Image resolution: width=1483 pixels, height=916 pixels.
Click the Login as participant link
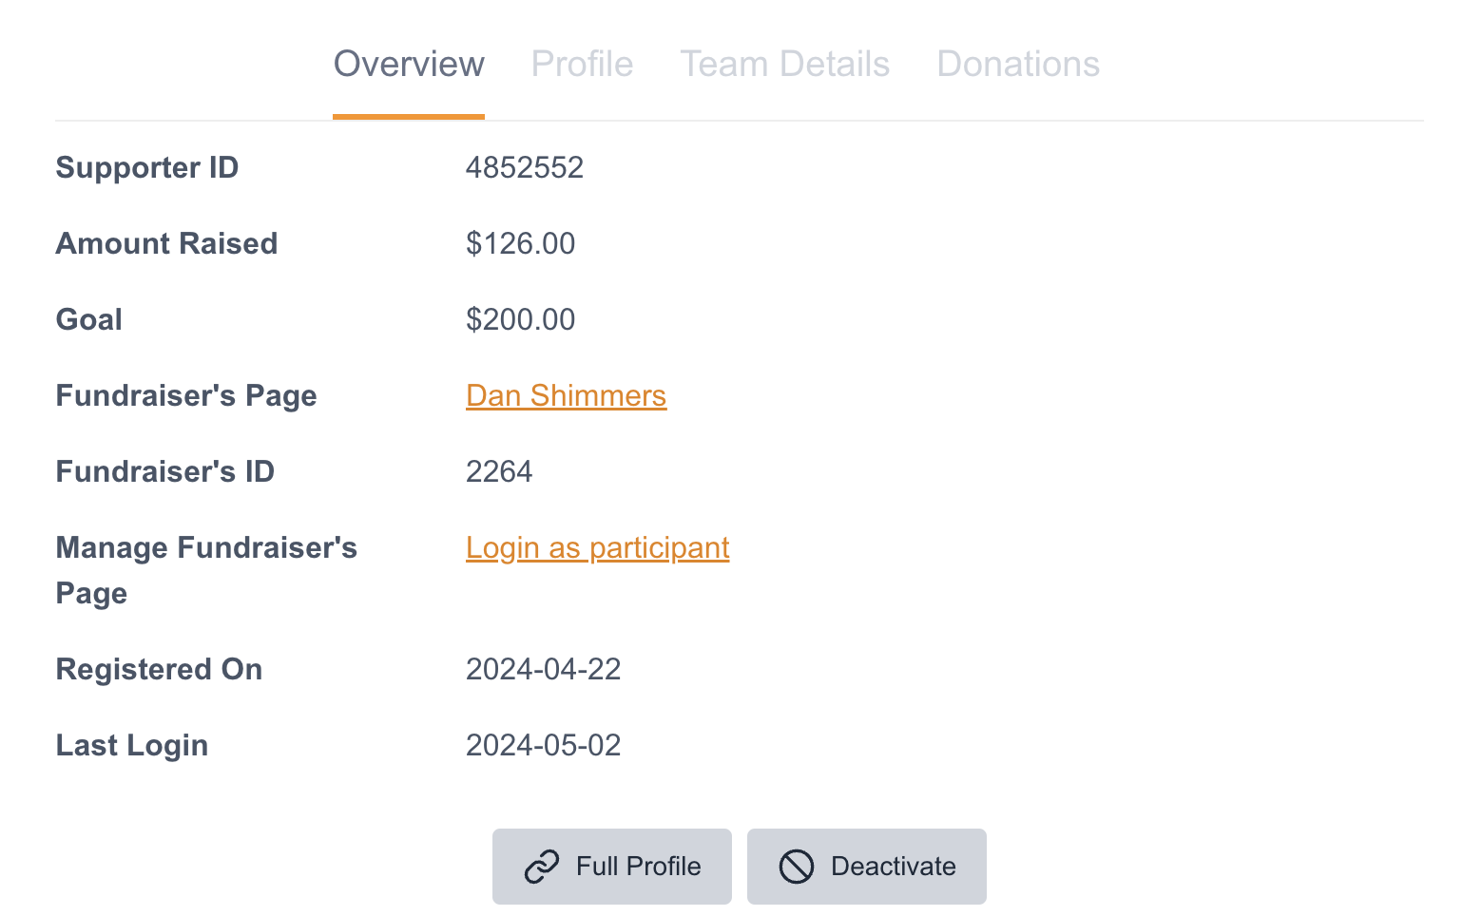pos(597,547)
